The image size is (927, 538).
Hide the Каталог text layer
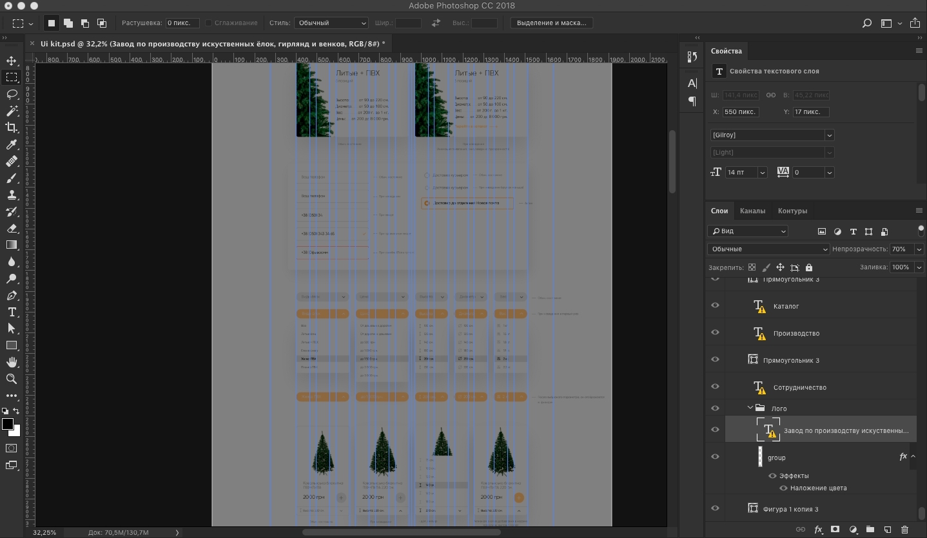(x=715, y=305)
